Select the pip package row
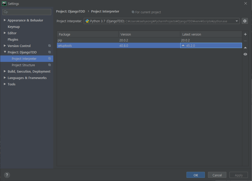Image resolution: width=252 pixels, height=181 pixels. (149, 40)
